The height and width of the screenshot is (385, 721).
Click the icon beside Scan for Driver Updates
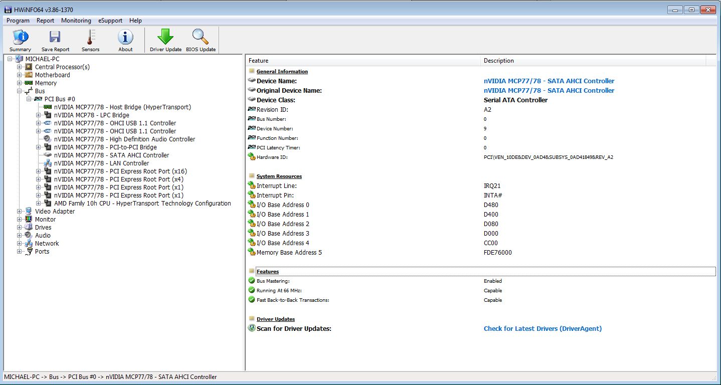[x=252, y=329]
